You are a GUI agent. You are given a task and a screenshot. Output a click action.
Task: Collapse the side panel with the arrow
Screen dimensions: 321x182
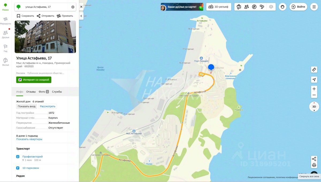(81, 16)
